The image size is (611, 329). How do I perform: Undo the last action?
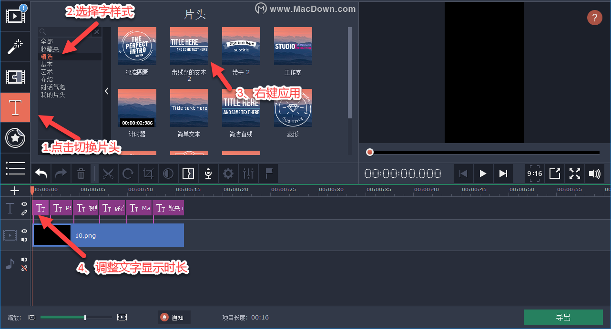[41, 174]
